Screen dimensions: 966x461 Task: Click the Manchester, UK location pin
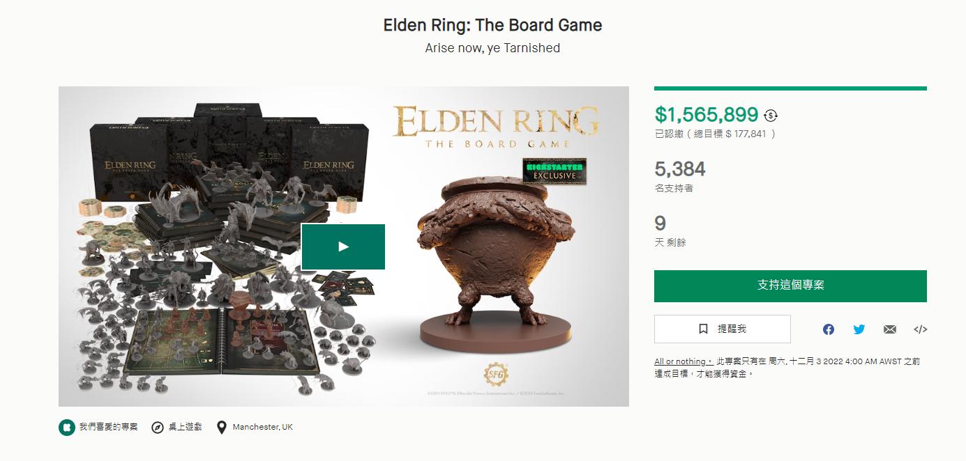[222, 427]
